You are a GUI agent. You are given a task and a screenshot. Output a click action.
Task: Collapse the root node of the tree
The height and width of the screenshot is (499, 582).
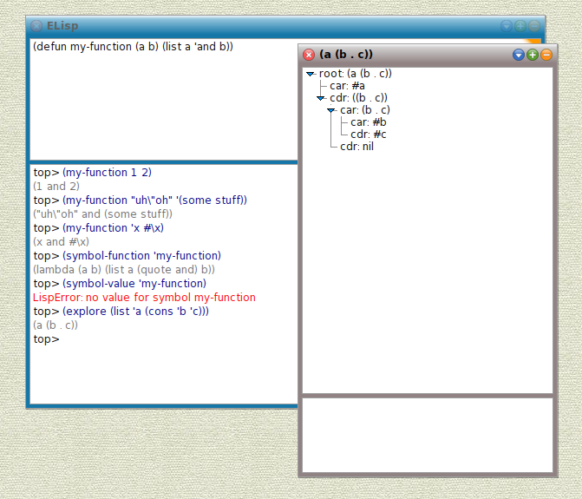coord(311,74)
